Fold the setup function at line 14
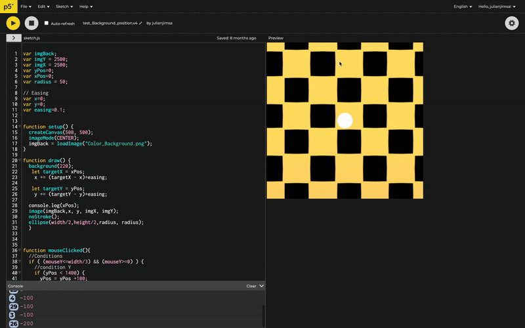 tap(20, 127)
